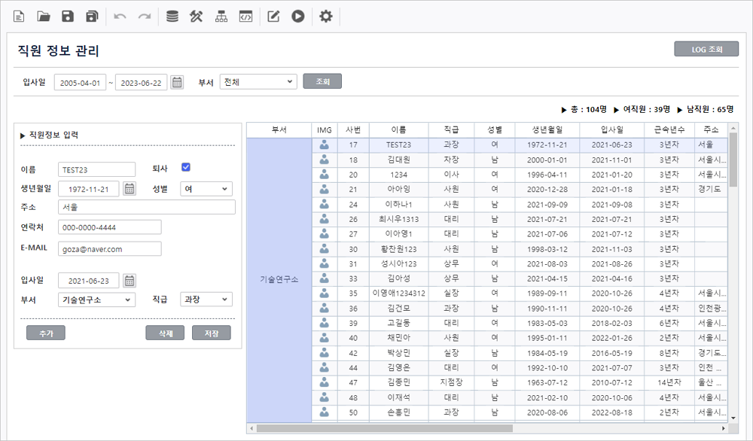This screenshot has height=441, width=753.
Task: Open the 성별 dropdown in the form
Action: point(206,189)
